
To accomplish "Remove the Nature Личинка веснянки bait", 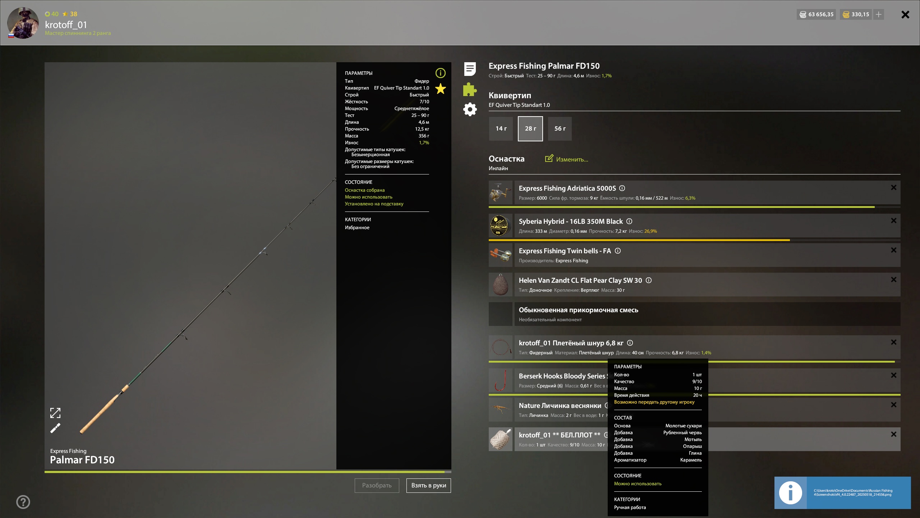I will coord(894,405).
